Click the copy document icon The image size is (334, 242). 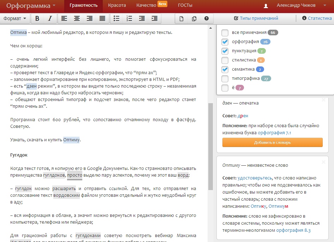(x=194, y=19)
